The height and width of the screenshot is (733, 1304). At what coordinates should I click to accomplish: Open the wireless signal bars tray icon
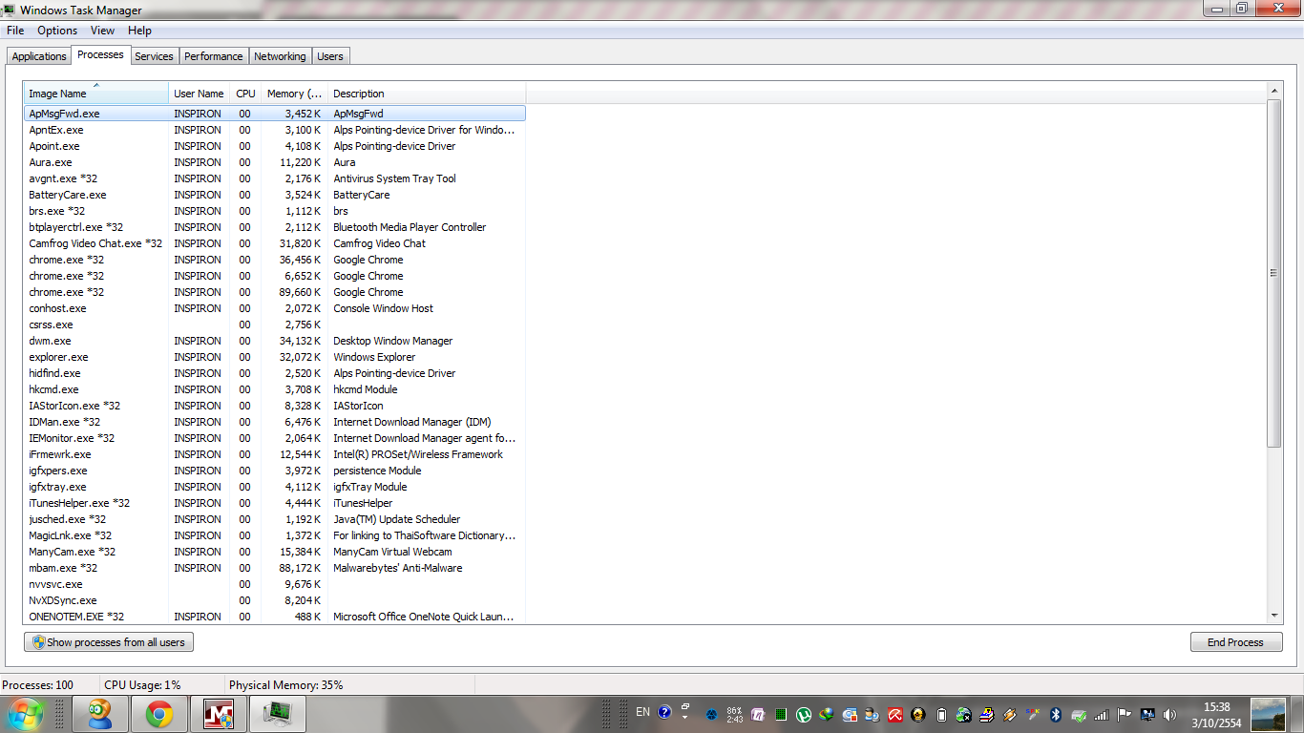click(x=1102, y=714)
